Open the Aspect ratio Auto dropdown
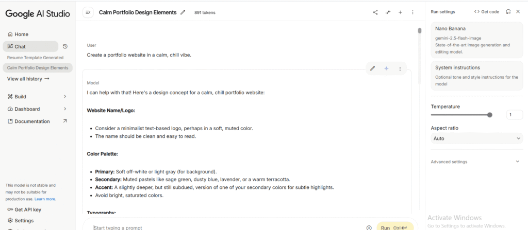This screenshot has width=528, height=230. point(476,138)
